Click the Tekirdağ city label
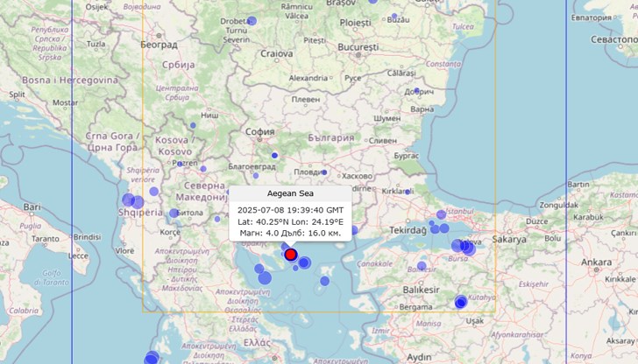 (408, 230)
